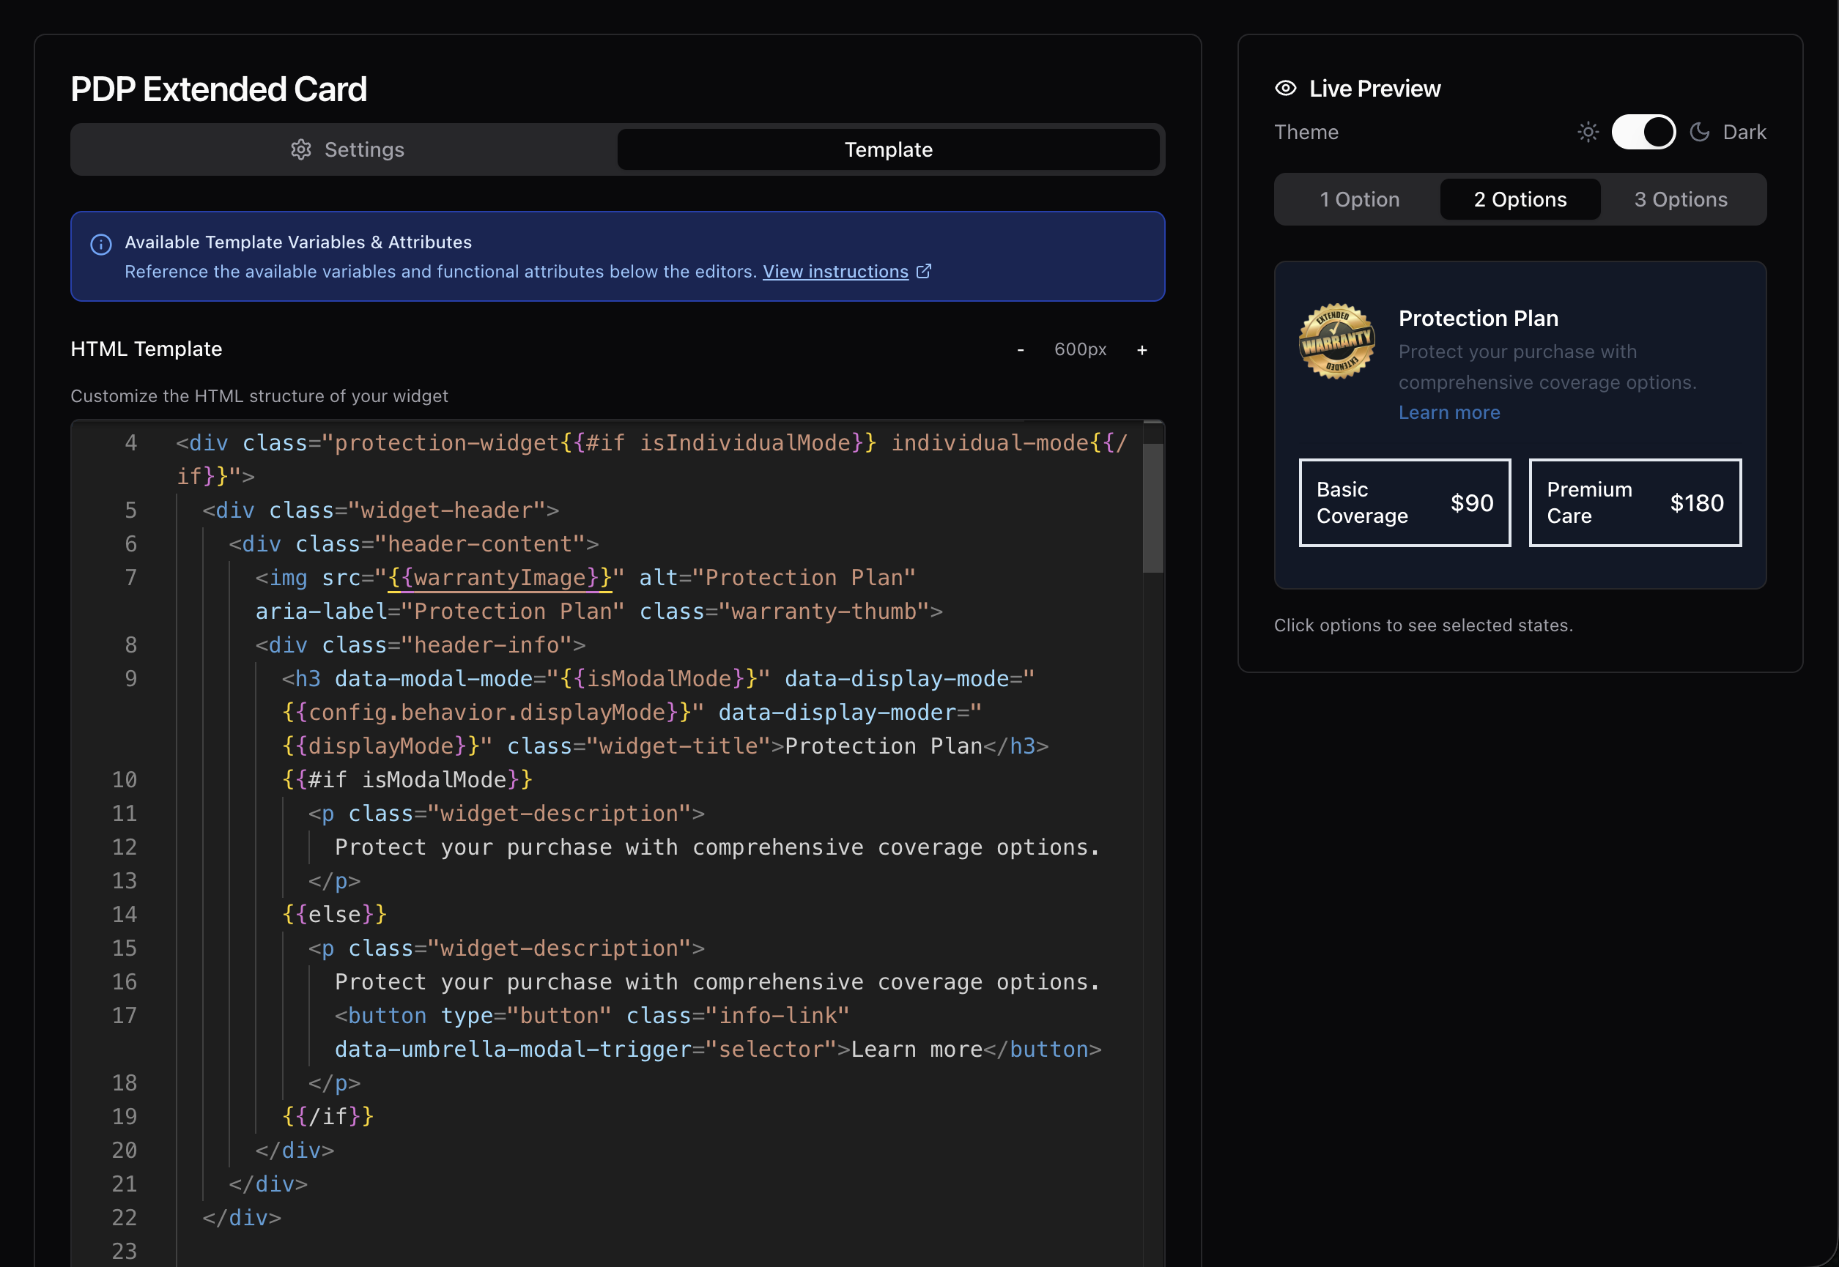Decrease editor height with minus button

(x=1021, y=349)
